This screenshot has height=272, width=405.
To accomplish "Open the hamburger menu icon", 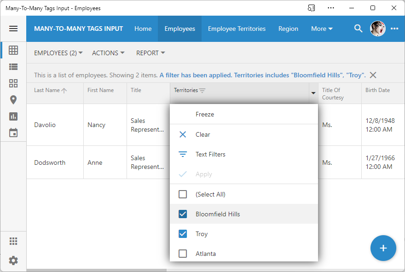I will pyautogui.click(x=13, y=28).
